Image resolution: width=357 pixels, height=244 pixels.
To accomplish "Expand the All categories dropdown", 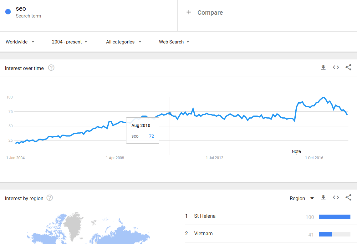I will point(124,42).
